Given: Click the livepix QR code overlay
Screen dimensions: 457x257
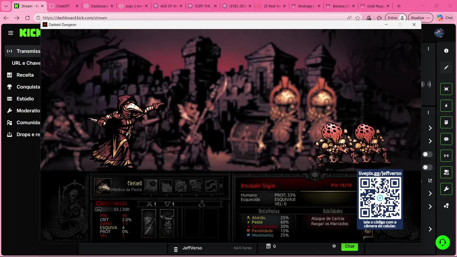Looking at the screenshot, I should (x=380, y=199).
